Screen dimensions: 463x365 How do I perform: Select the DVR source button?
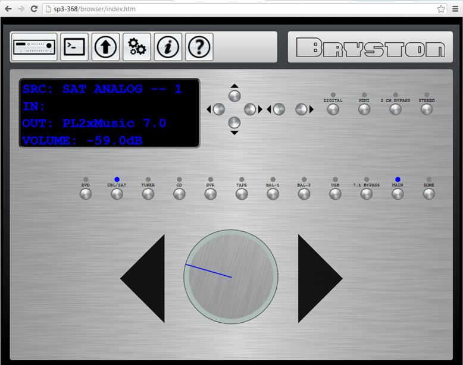(x=211, y=194)
